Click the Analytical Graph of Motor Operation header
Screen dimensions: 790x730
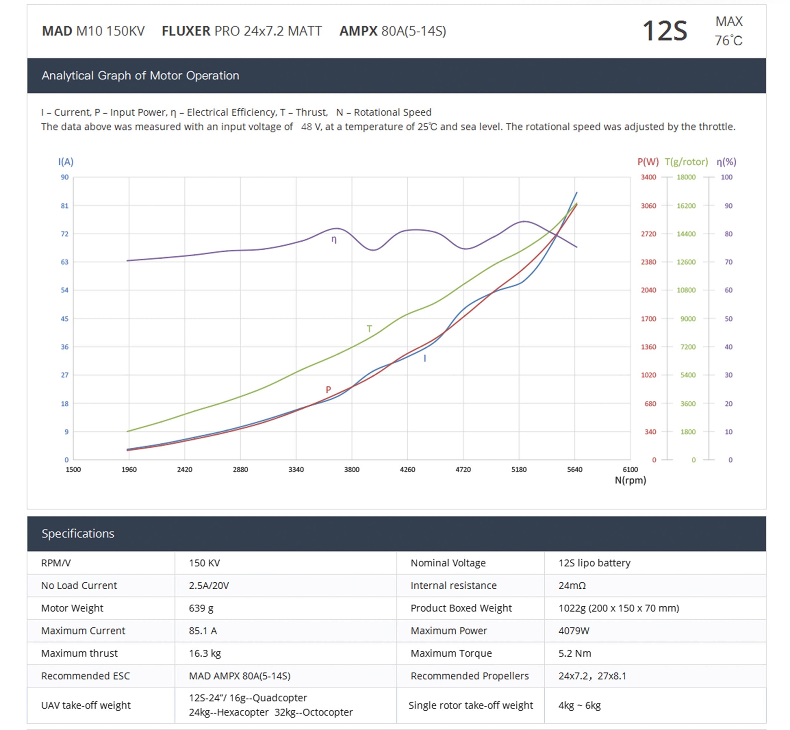click(x=140, y=76)
